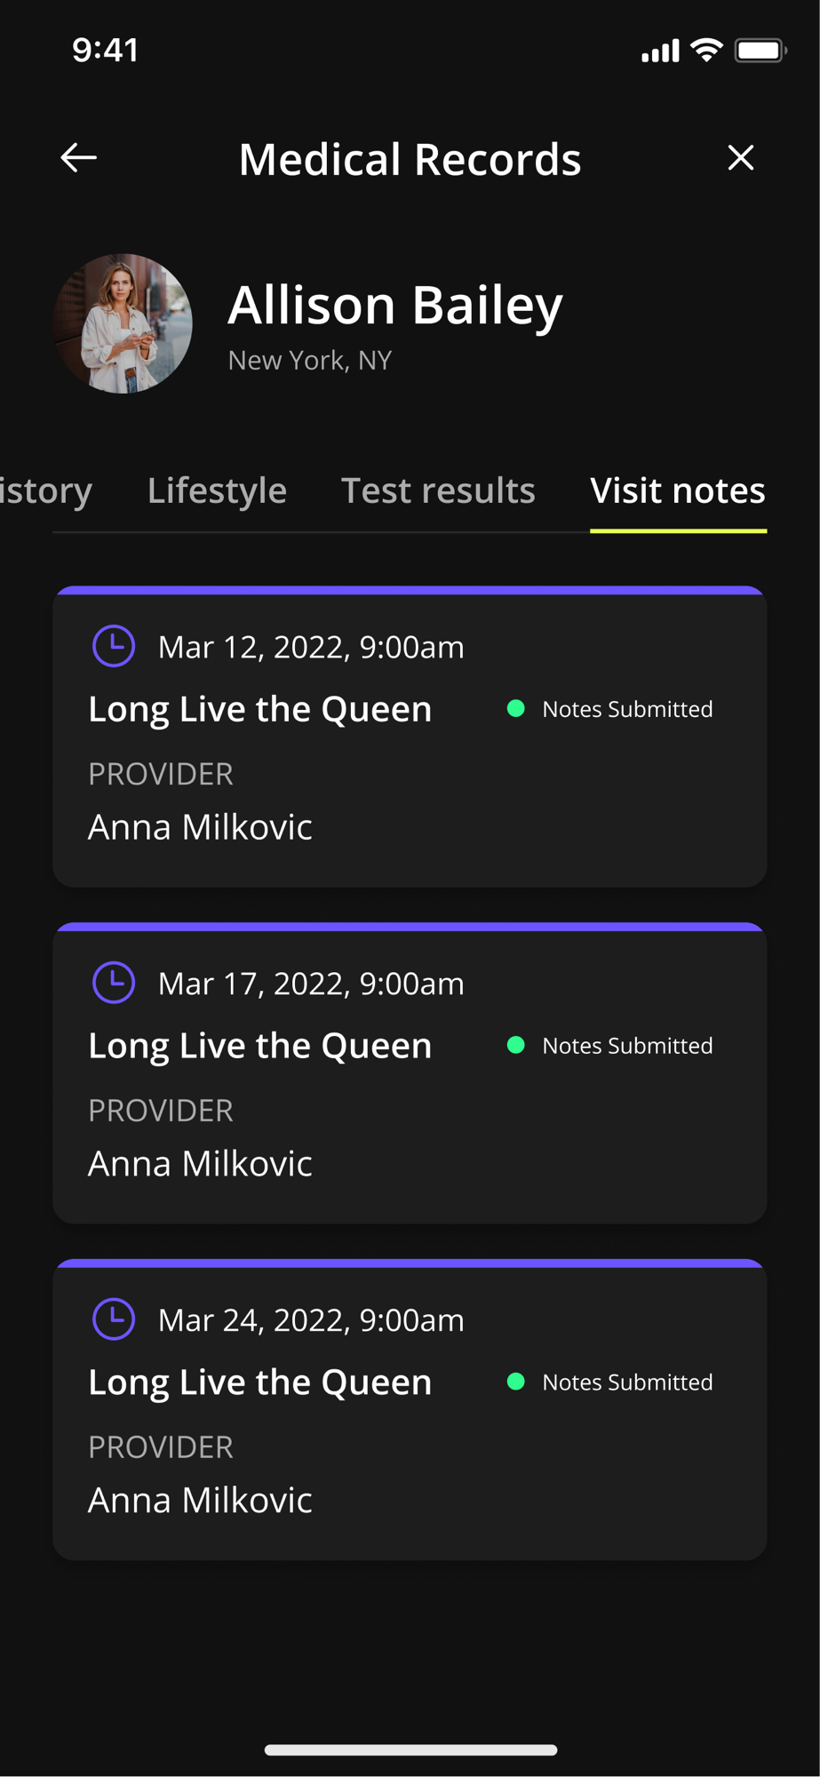
Task: Switch to the Test results tab
Action: pos(438,490)
